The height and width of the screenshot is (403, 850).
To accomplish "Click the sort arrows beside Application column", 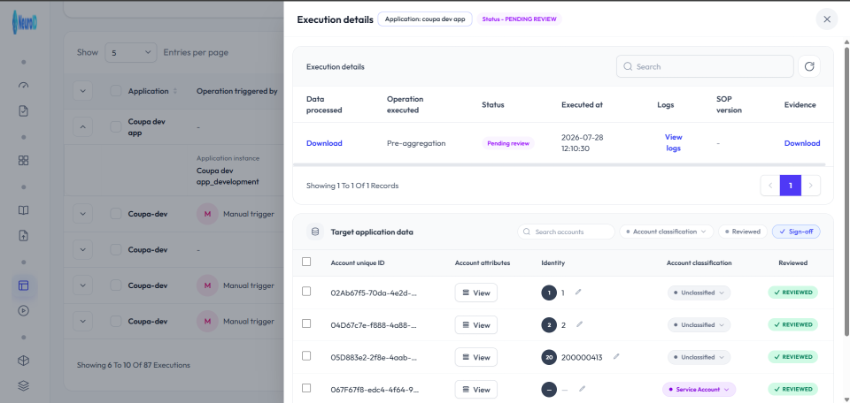I will click(x=174, y=91).
